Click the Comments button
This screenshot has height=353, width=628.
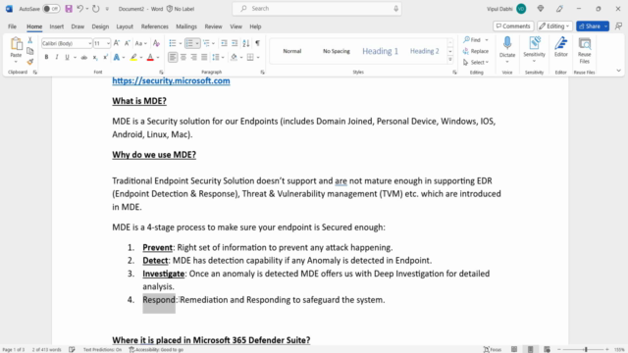(513, 26)
